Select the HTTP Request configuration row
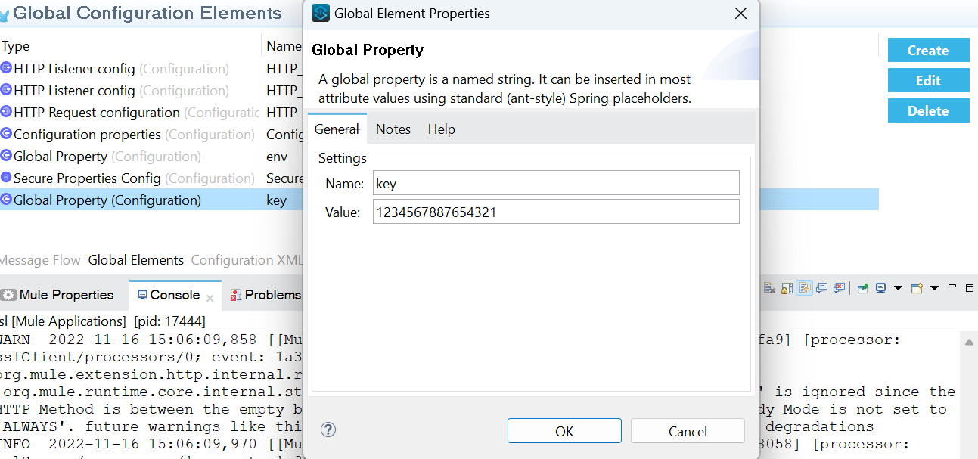This screenshot has height=459, width=978. [151, 113]
